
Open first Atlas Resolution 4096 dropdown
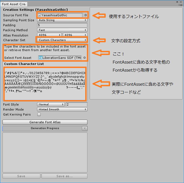(x=49, y=35)
